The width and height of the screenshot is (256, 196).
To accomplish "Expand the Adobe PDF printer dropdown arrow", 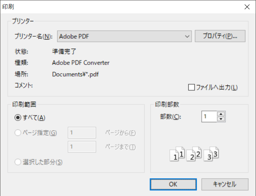I will point(187,36).
